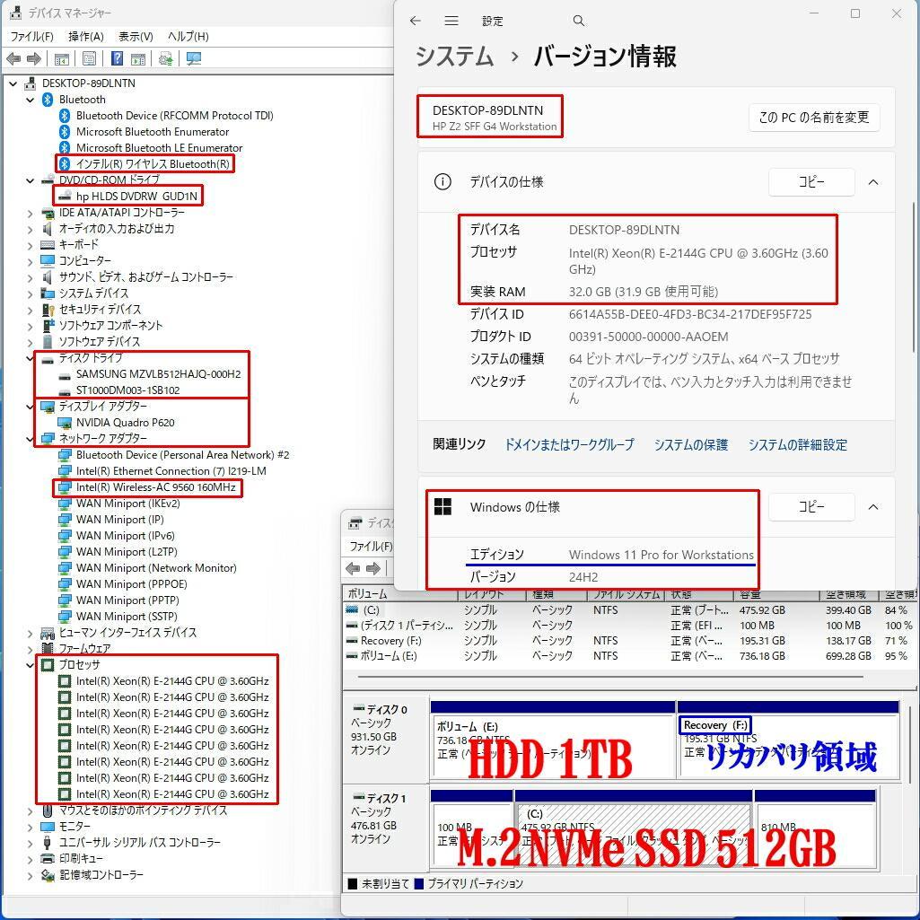Collapse the Windows の仕様 section chevron
Image resolution: width=920 pixels, height=920 pixels.
873,506
